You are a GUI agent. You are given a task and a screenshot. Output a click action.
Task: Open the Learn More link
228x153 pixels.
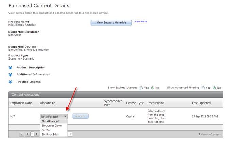[x=140, y=22]
